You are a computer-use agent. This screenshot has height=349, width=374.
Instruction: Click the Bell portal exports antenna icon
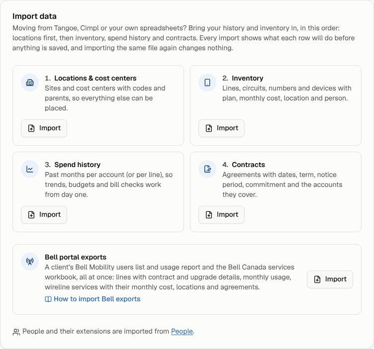pyautogui.click(x=30, y=262)
